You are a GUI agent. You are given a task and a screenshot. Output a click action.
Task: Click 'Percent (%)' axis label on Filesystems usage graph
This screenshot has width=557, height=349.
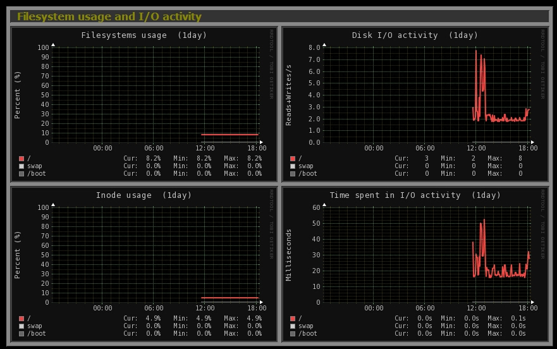(17, 95)
